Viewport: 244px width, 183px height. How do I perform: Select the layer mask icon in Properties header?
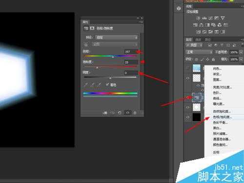(x=92, y=28)
